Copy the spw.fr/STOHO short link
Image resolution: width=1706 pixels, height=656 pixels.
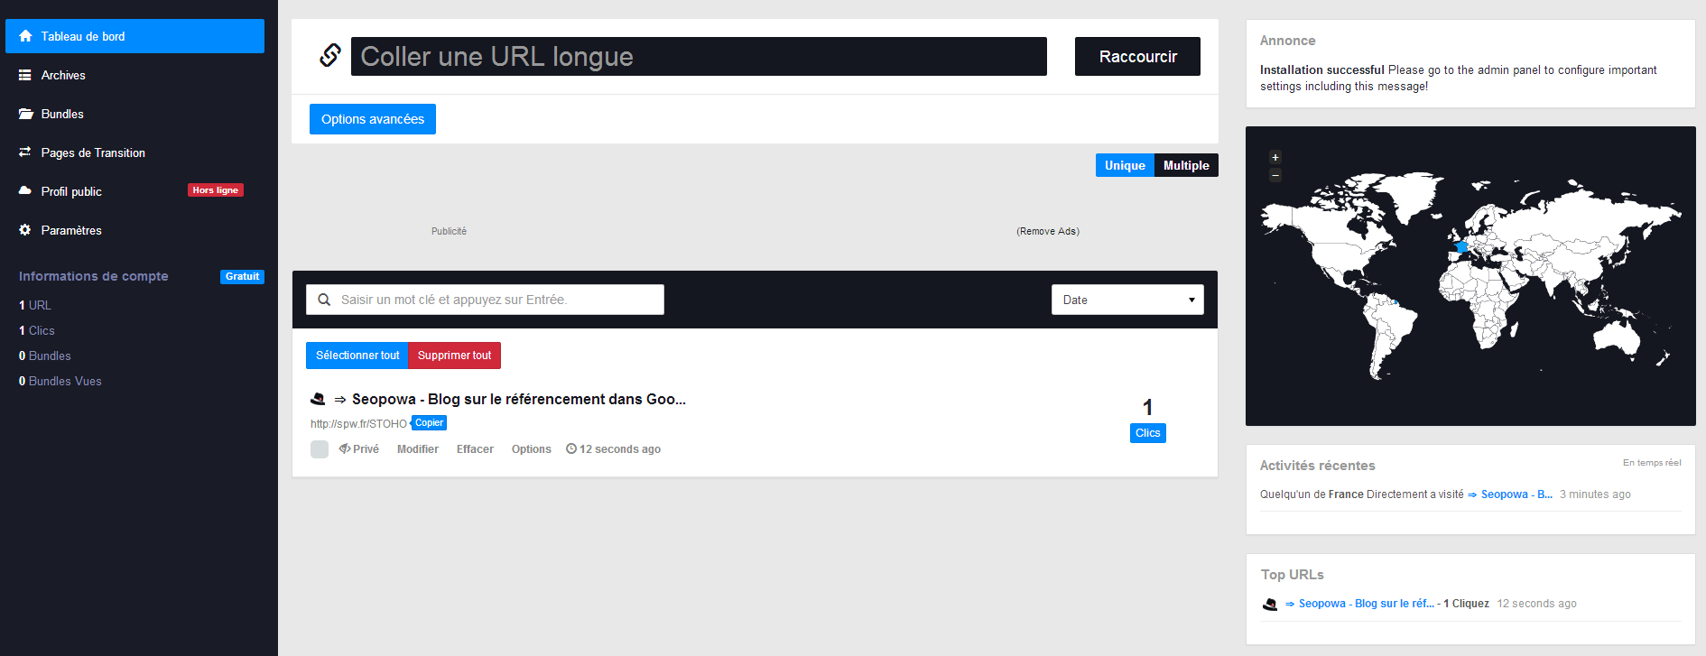coord(429,423)
